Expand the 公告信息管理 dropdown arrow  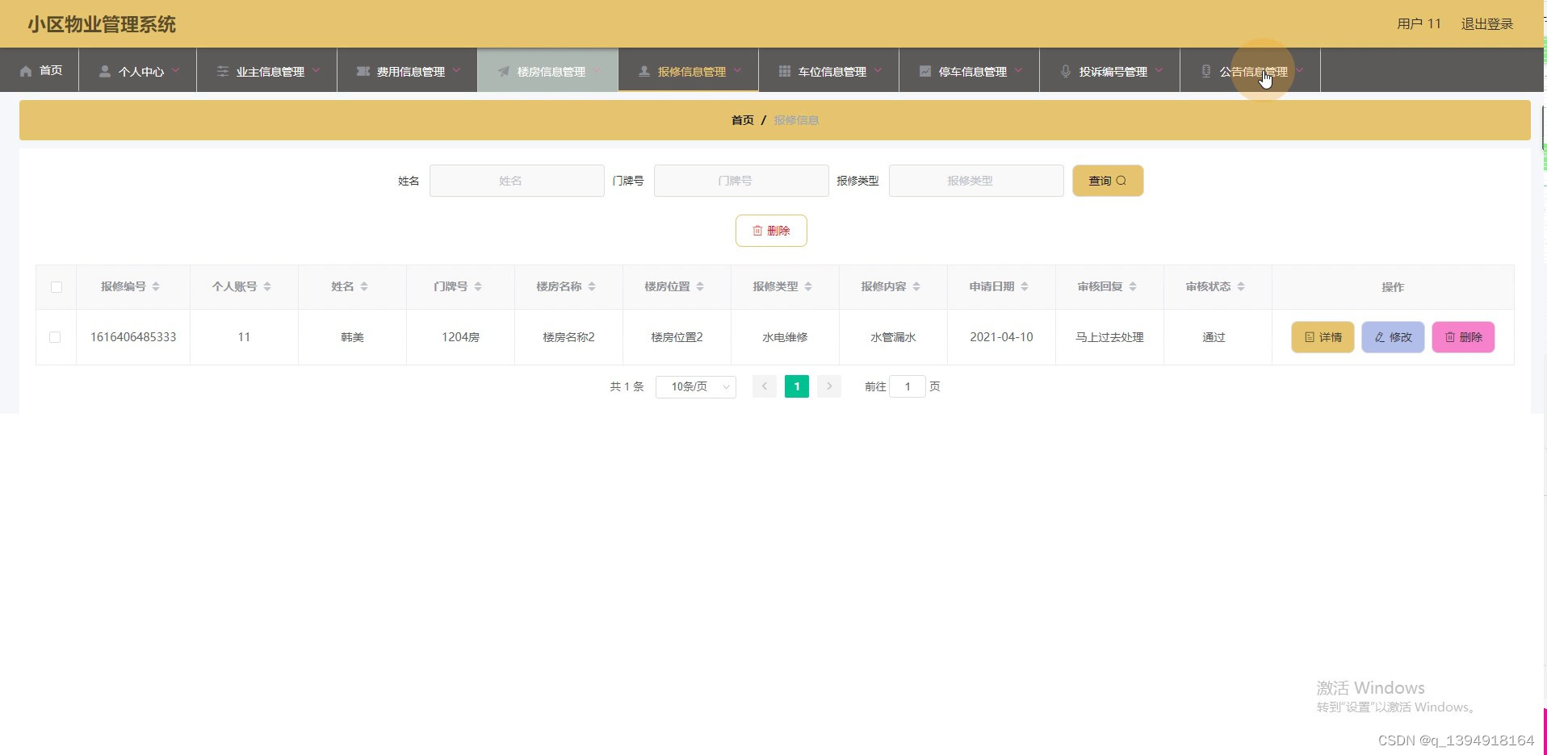[x=1299, y=70]
